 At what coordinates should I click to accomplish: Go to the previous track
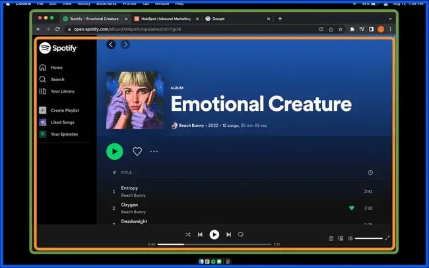(x=200, y=234)
